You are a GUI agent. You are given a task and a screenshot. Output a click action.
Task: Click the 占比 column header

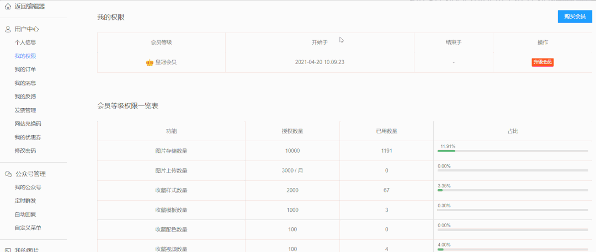tap(513, 131)
